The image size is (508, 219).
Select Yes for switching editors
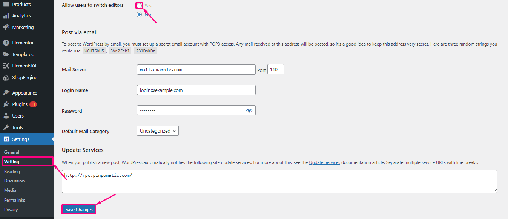(x=139, y=5)
